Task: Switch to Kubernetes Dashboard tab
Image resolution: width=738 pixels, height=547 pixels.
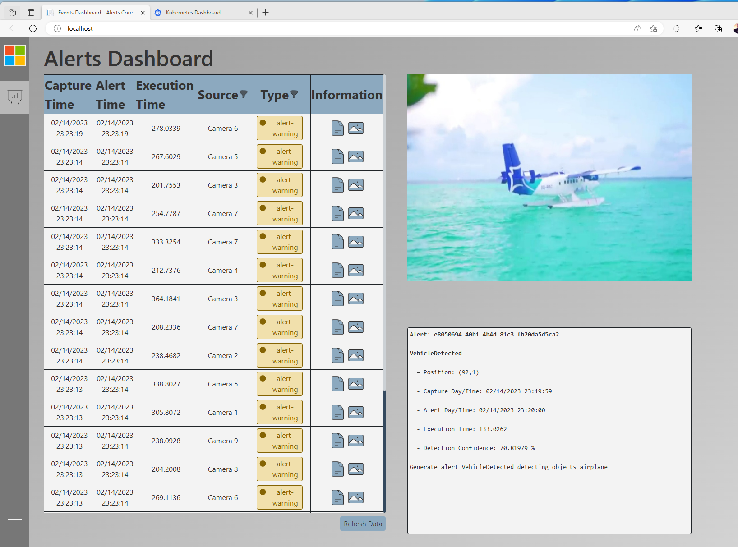Action: pos(204,13)
